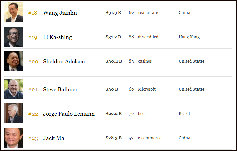Select the Steve Ballmer name

(x=60, y=89)
